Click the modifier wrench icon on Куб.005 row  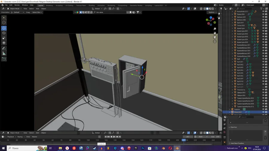[x=247, y=73]
